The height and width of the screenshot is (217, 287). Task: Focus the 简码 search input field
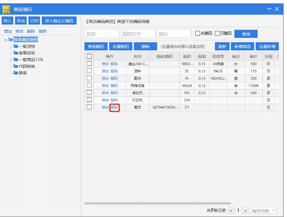(x=174, y=34)
